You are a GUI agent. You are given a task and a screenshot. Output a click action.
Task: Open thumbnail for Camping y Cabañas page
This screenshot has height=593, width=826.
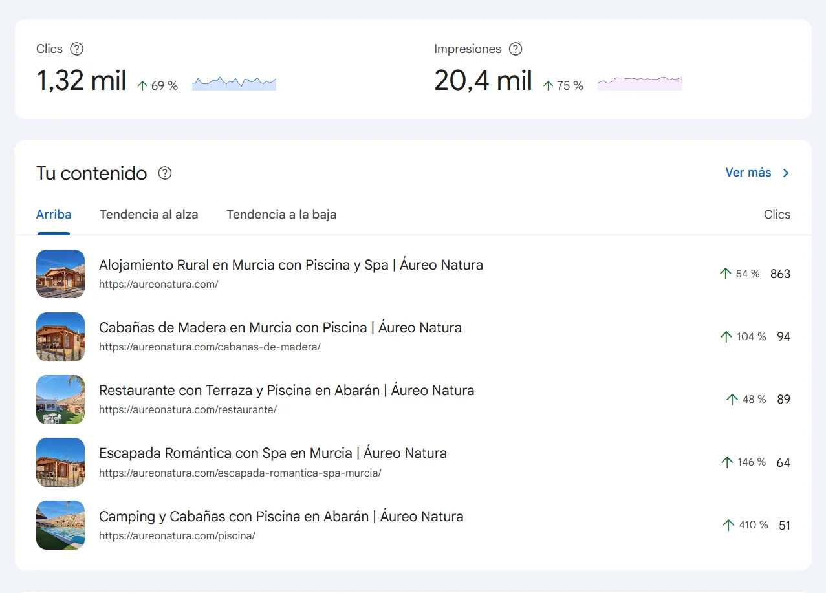tap(60, 525)
